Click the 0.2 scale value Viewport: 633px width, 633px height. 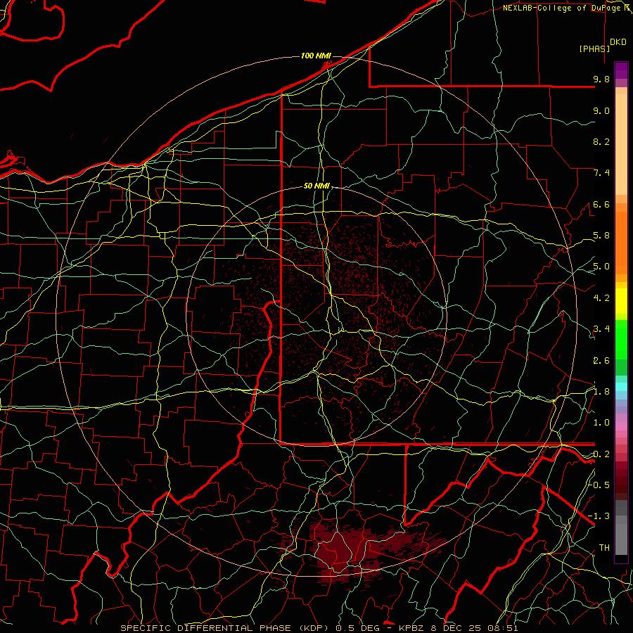[601, 454]
